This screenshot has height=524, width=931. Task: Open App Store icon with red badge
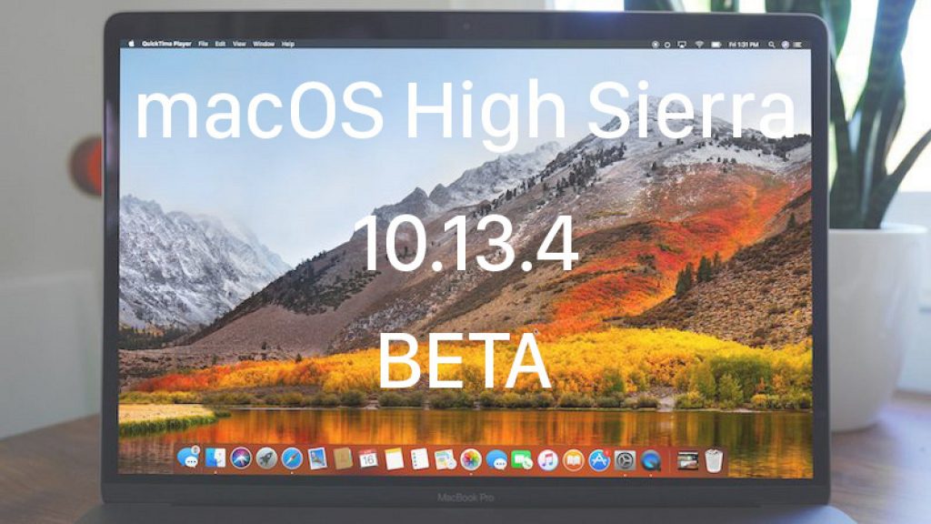(x=599, y=460)
